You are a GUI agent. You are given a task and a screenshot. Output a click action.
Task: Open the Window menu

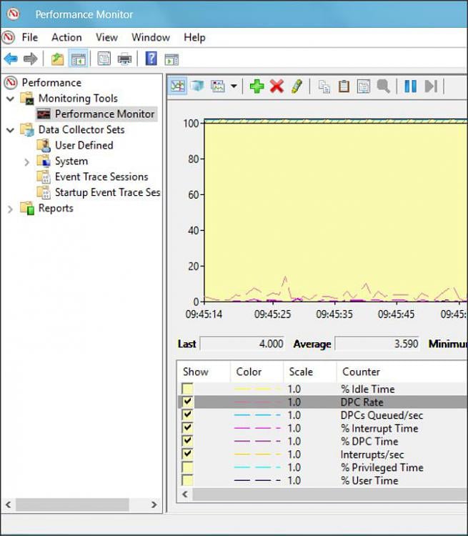click(151, 37)
